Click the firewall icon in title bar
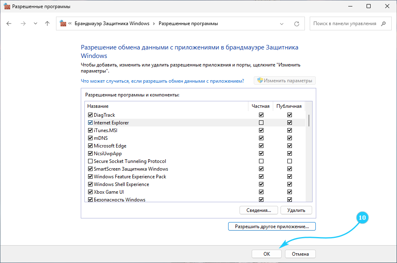 point(7,6)
